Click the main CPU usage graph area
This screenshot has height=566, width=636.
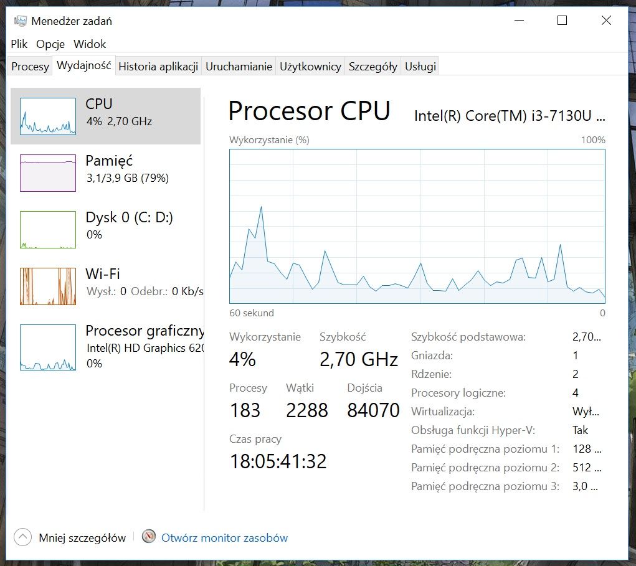pyautogui.click(x=417, y=226)
